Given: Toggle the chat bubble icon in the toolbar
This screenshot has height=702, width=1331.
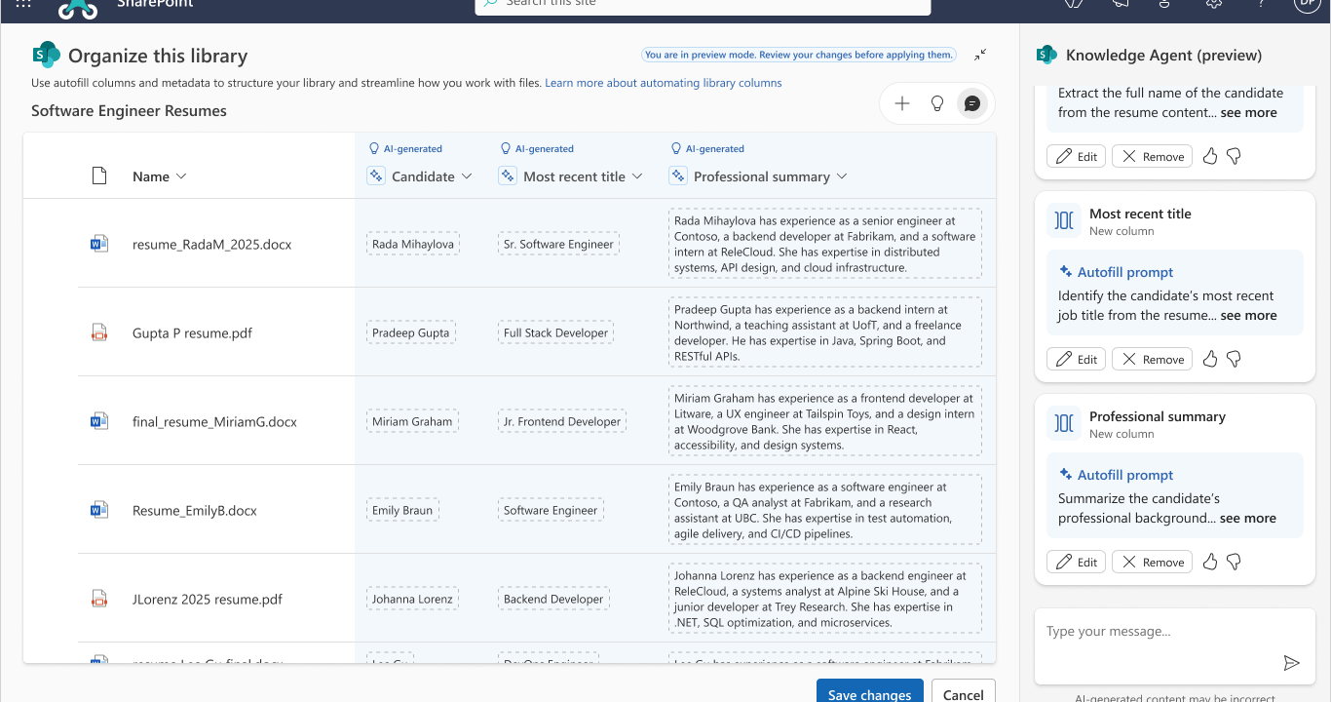Looking at the screenshot, I should tap(971, 103).
